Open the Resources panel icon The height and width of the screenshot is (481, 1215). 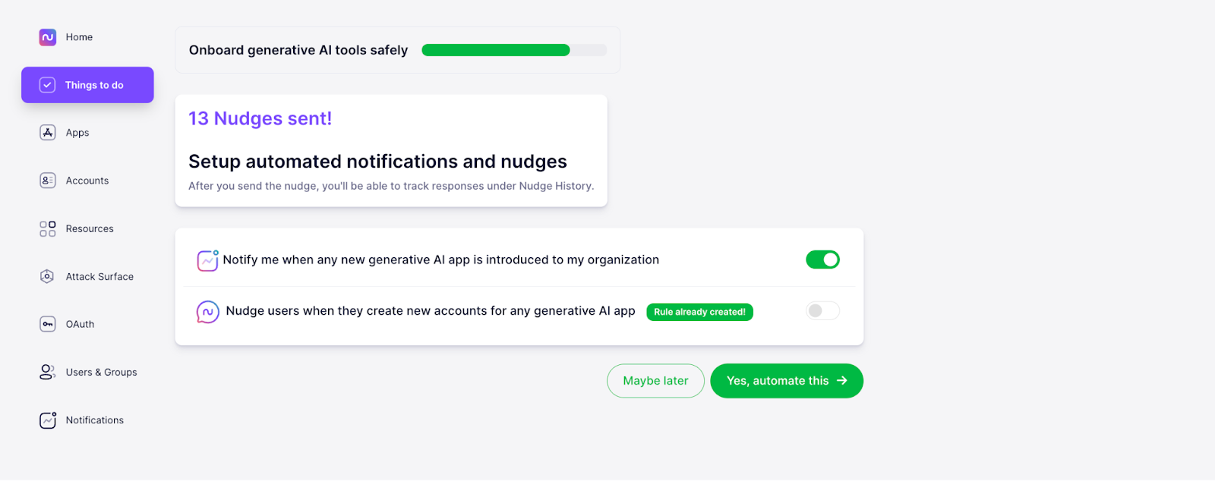46,228
